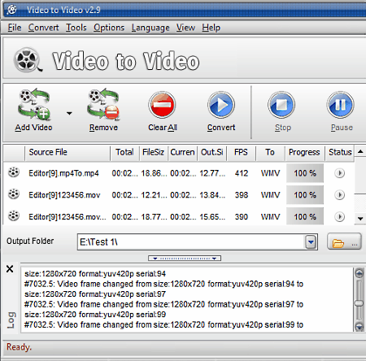366x361 pixels.
Task: Click the Clear All red icon
Action: point(162,105)
